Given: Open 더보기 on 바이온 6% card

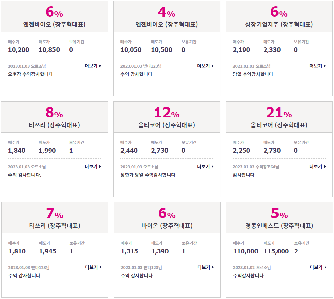Looking at the screenshot, I should (205, 267).
